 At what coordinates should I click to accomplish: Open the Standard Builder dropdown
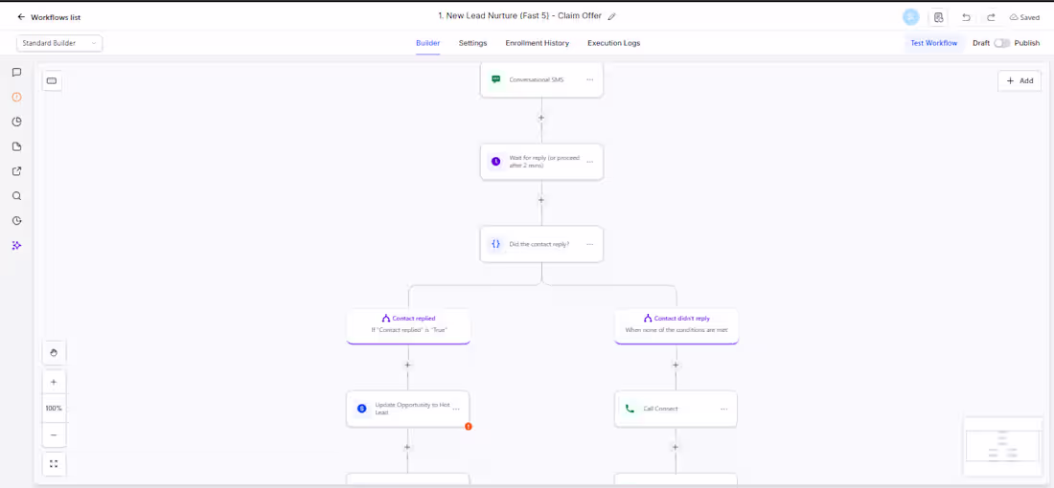[59, 43]
